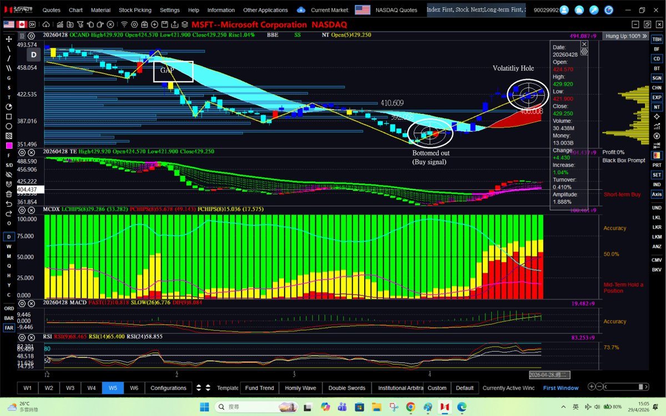The height and width of the screenshot is (416, 666).
Task: Click the yen currency icon on right sidebar
Action: click(x=657, y=136)
